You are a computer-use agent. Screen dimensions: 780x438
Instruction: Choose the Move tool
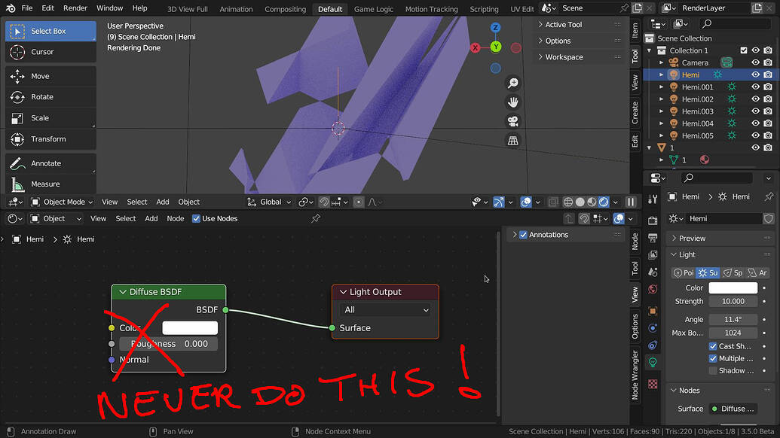click(x=50, y=76)
